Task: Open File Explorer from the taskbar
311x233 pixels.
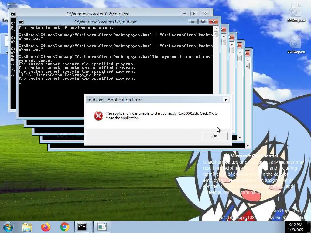Action: tap(27, 227)
